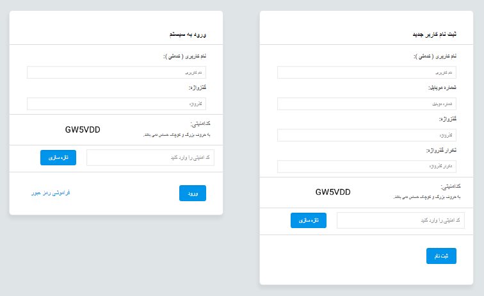Image resolution: width=484 pixels, height=296 pixels.
Task: Open the forgot password link فراموشی رمز عبور
Action: [x=51, y=193]
